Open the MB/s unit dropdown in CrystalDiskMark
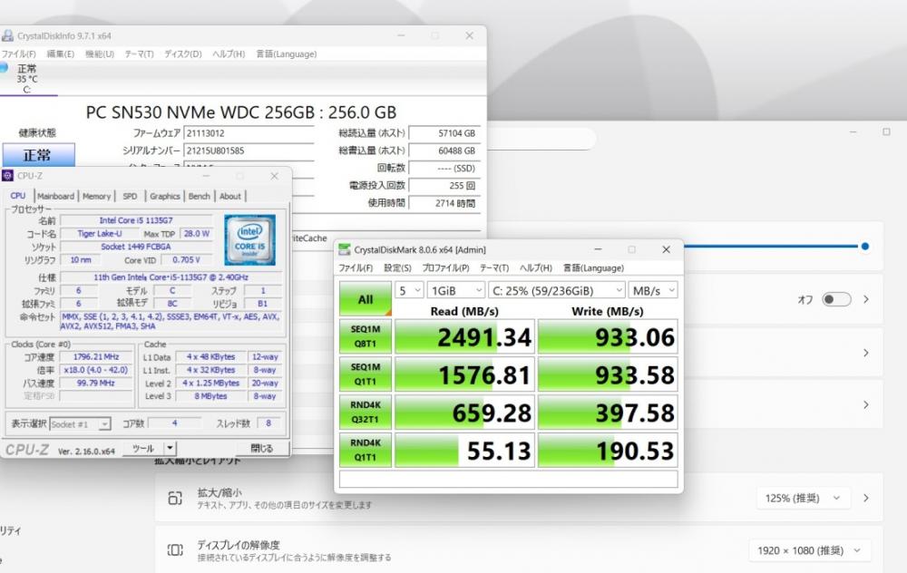The width and height of the screenshot is (907, 573). tap(652, 290)
